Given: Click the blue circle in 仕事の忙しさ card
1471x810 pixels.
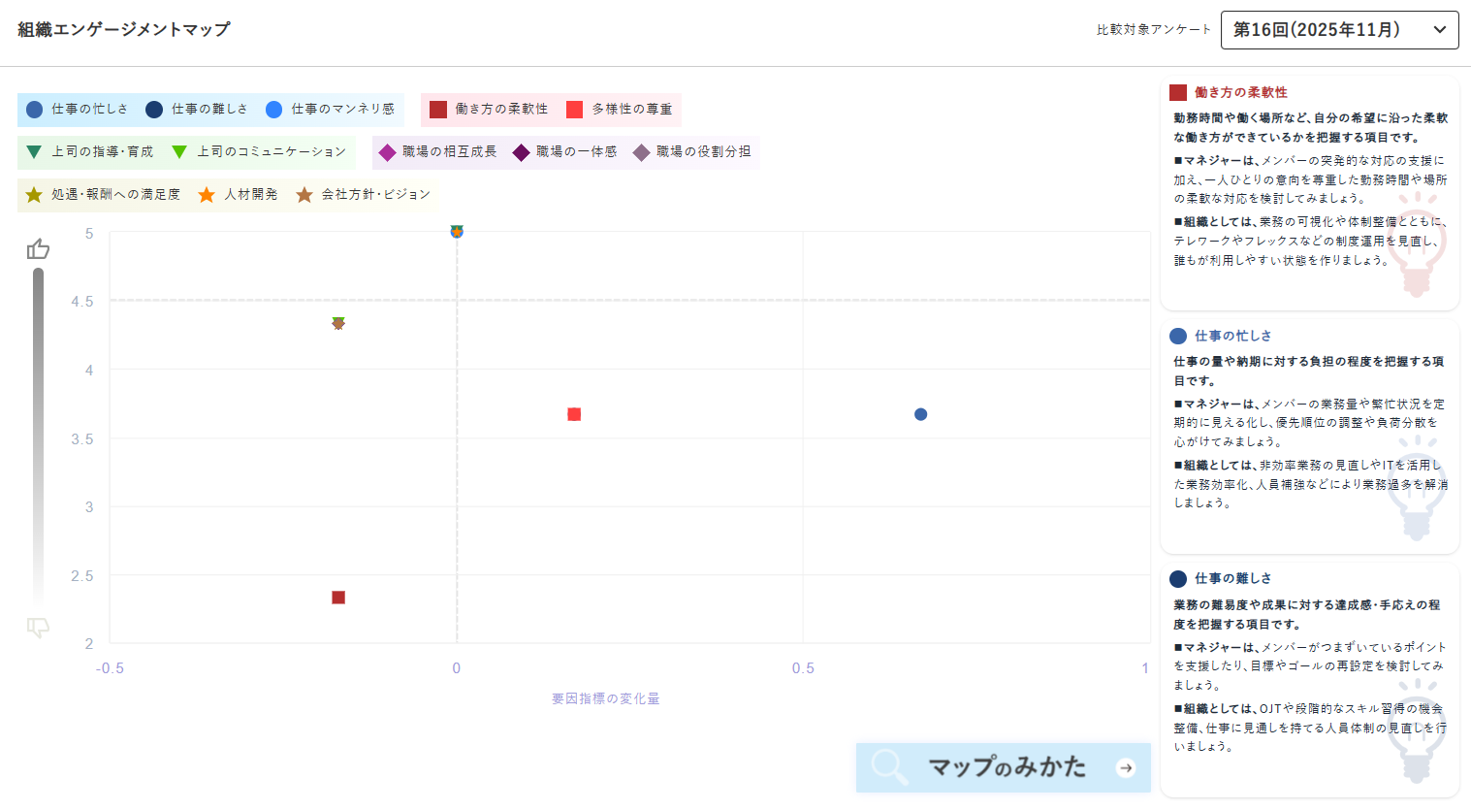Looking at the screenshot, I should 1178,336.
